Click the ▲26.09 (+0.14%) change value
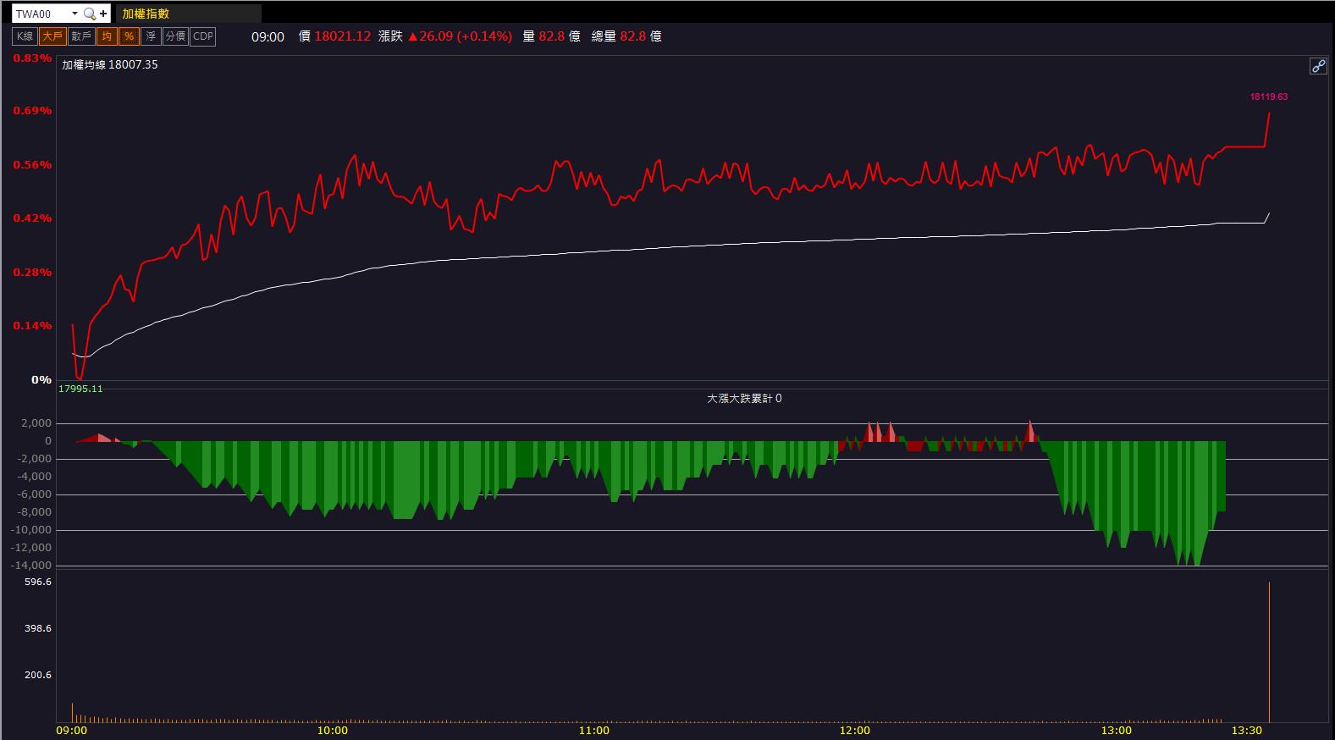The width and height of the screenshot is (1335, 740). coord(460,36)
